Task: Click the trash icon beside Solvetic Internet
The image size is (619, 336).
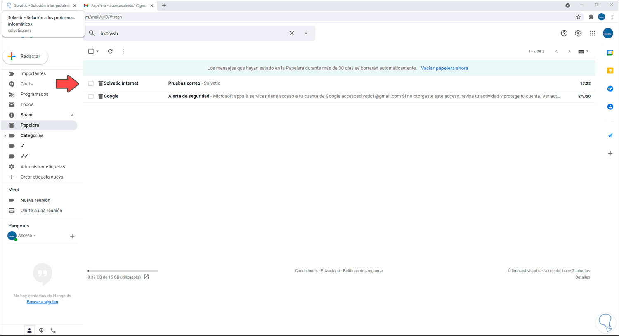Action: click(100, 83)
